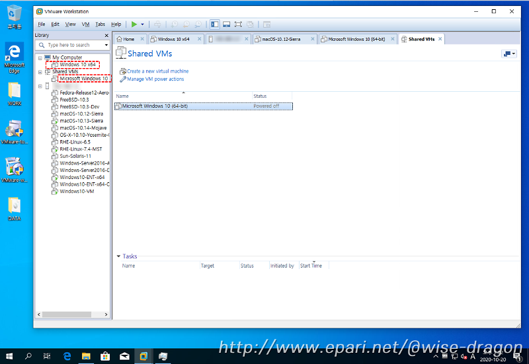Sort tasks by Initiated by column

(x=284, y=266)
